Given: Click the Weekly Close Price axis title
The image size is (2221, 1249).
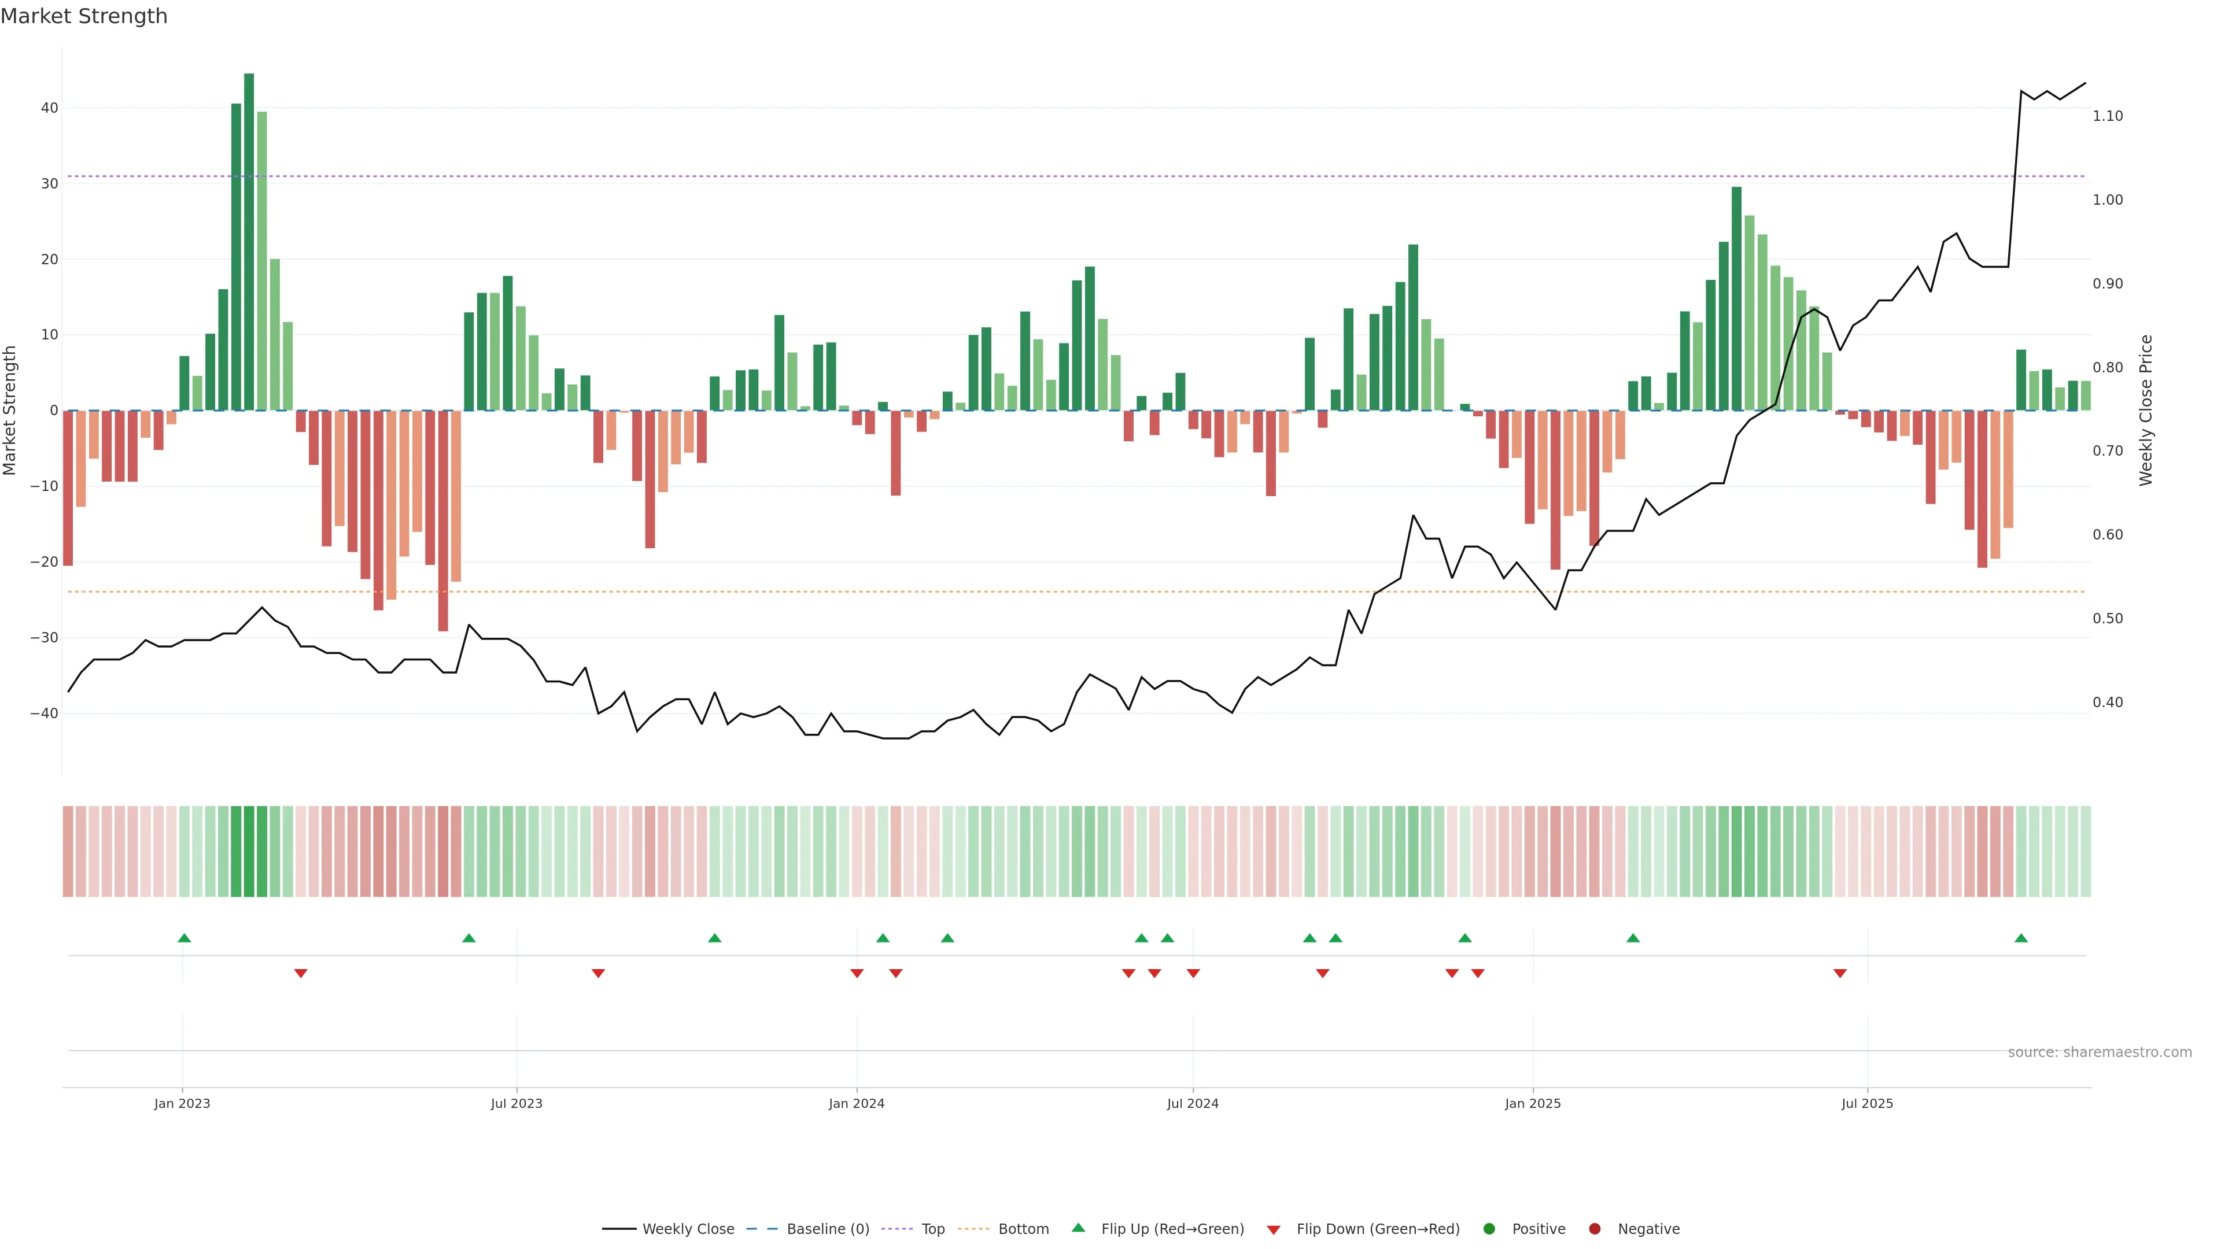Looking at the screenshot, I should point(2146,411).
